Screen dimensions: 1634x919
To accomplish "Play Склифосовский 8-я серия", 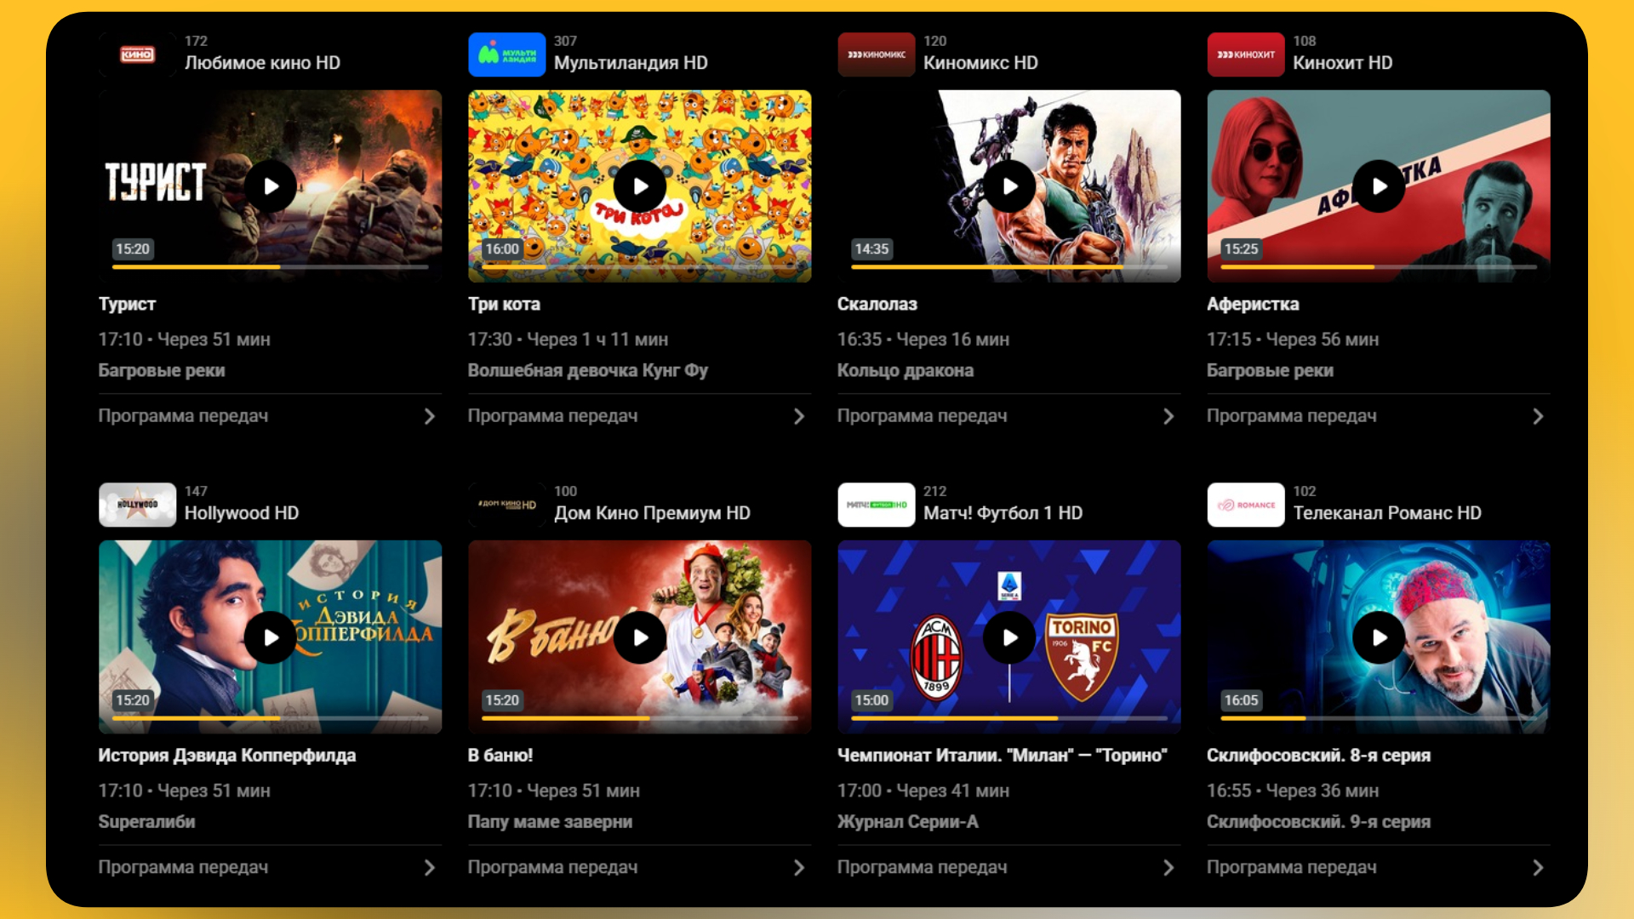I will [1379, 637].
